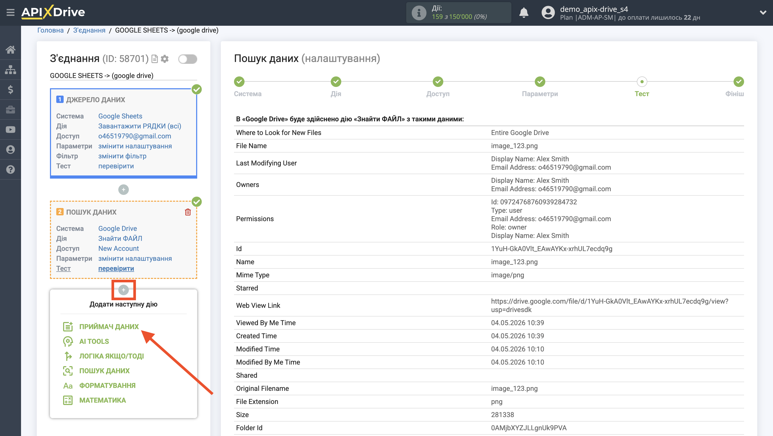Click source block змінити налаштування
This screenshot has height=436, width=773.
135,146
